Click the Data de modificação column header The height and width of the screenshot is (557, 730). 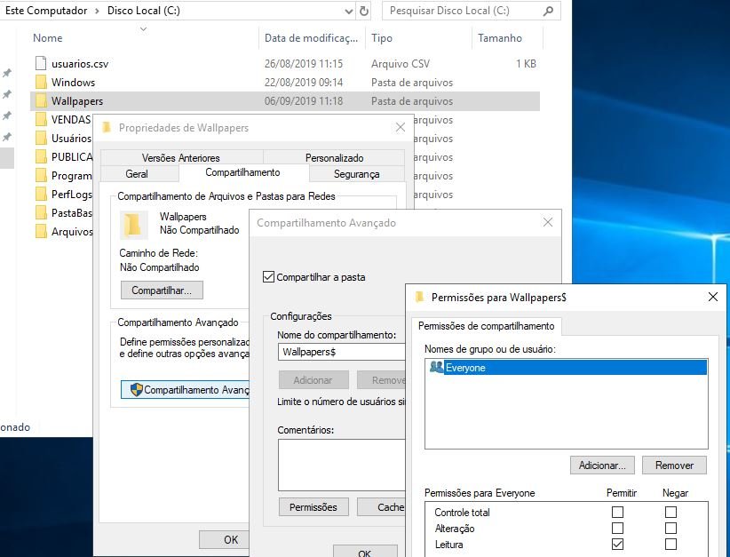pyautogui.click(x=311, y=37)
